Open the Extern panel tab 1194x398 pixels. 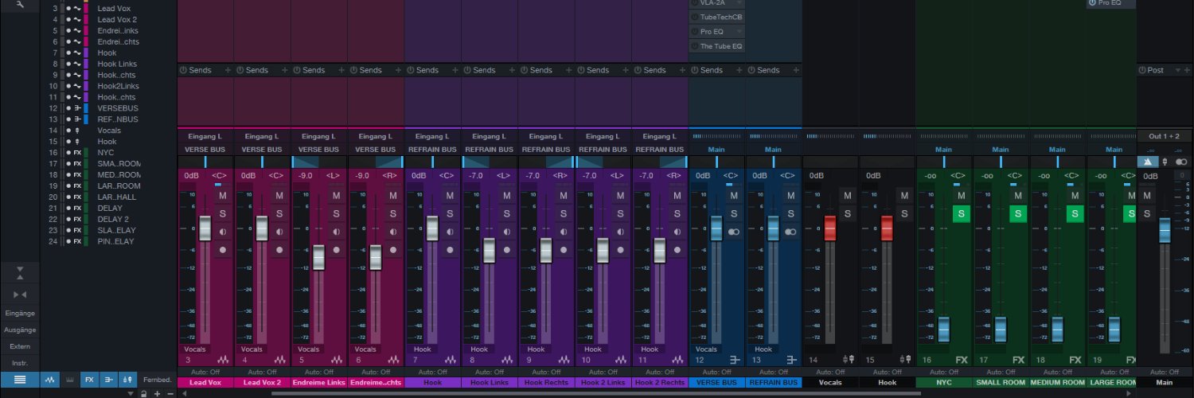(20, 346)
